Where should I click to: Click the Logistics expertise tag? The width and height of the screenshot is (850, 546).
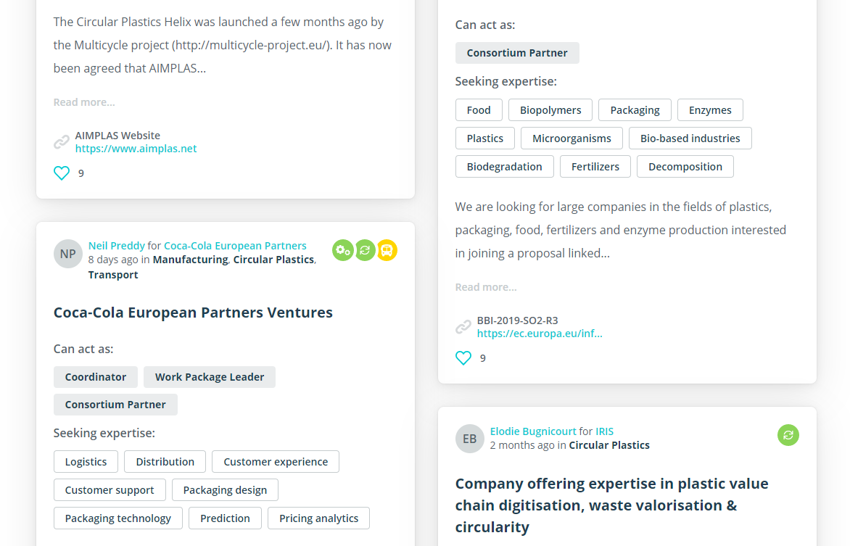pyautogui.click(x=86, y=461)
